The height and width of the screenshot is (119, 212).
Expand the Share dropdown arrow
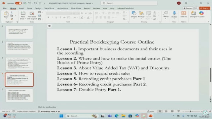tap(209, 8)
